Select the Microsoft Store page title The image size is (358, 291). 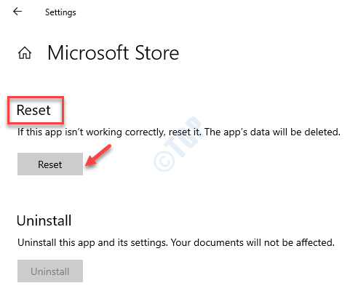pyautogui.click(x=114, y=52)
